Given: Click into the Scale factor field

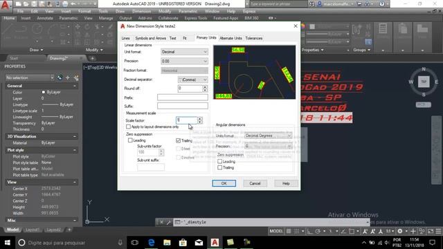Looking at the screenshot, I should (186, 120).
